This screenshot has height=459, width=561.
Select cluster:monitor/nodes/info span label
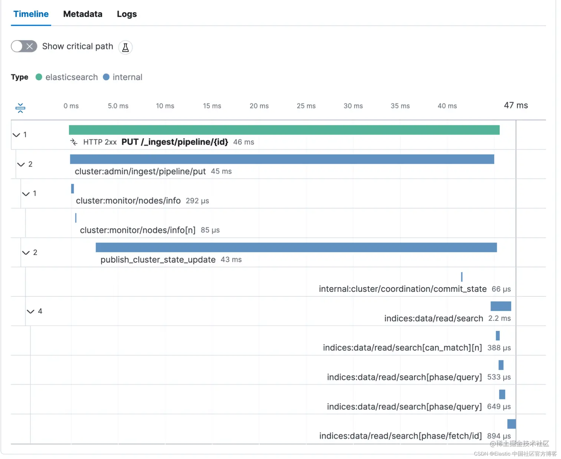click(x=128, y=201)
